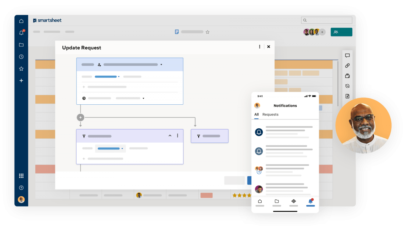
Task: Open the Browse folder icon in left sidebar
Action: coord(21,45)
